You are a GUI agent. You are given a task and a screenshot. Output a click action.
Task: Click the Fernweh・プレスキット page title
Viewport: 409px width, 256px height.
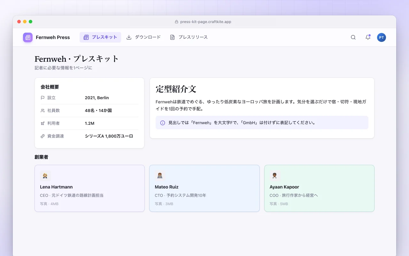(x=77, y=59)
